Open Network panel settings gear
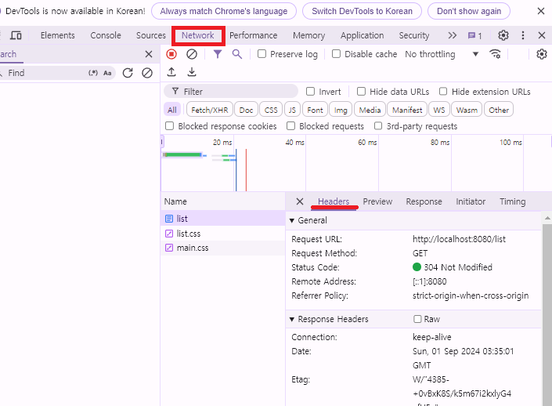552x406 pixels. pyautogui.click(x=542, y=54)
